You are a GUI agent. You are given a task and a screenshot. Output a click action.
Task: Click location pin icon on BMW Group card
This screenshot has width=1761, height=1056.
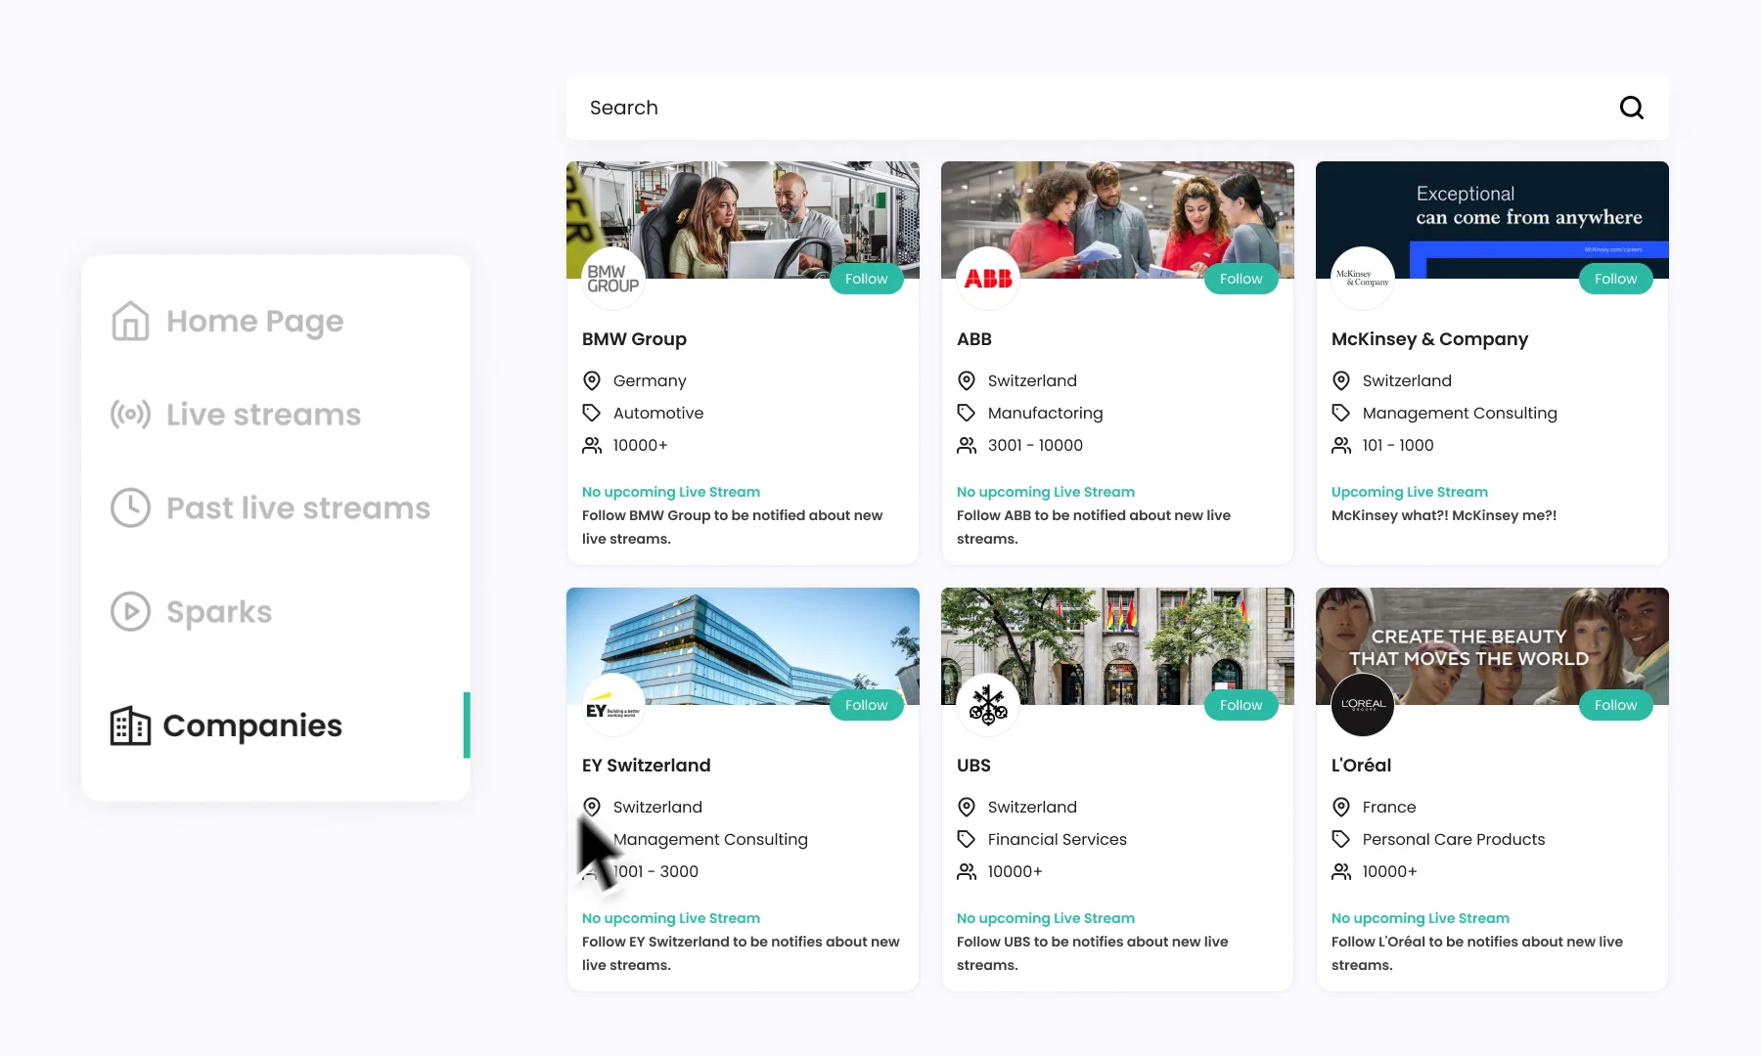(x=592, y=380)
